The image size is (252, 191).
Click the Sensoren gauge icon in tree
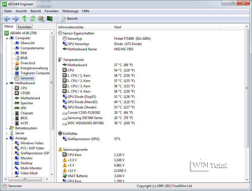point(17,78)
